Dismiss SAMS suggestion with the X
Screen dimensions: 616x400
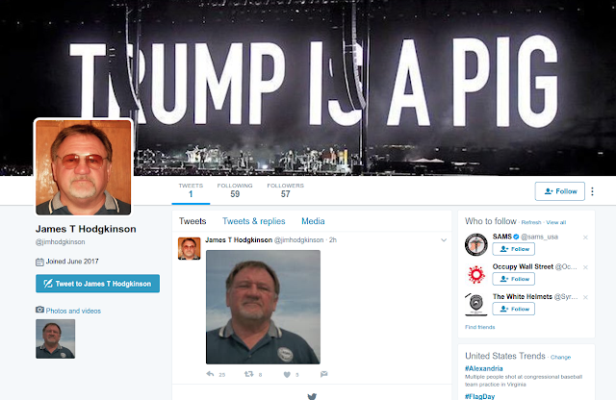point(585,237)
